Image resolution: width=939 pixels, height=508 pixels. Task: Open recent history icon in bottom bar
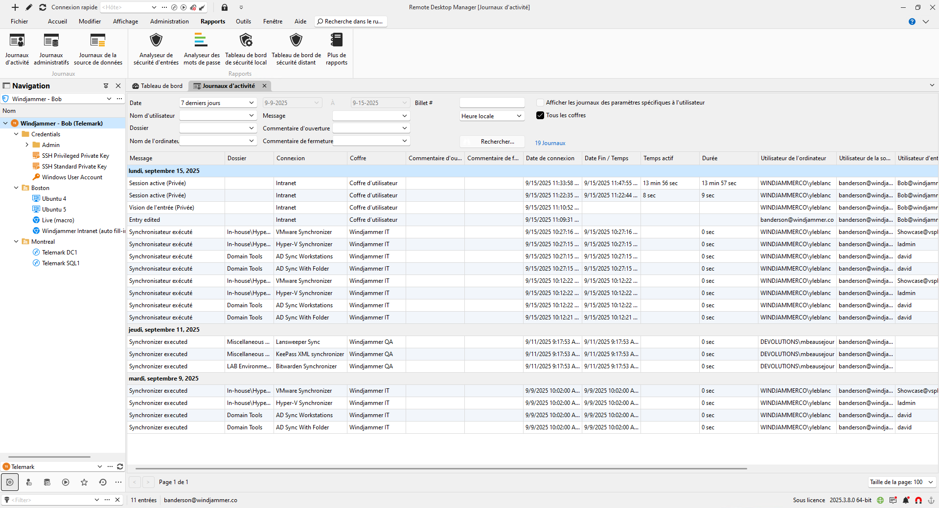[103, 482]
